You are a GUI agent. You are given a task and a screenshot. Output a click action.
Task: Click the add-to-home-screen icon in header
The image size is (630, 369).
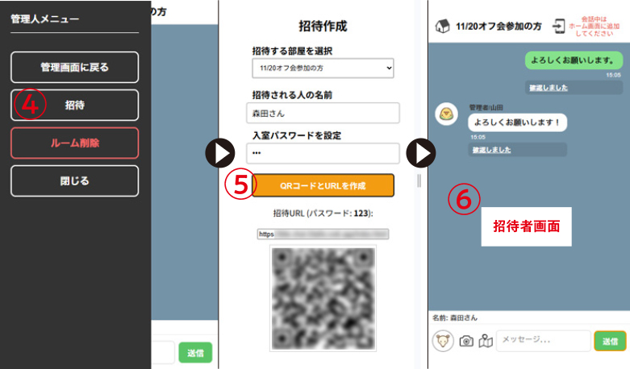(558, 26)
